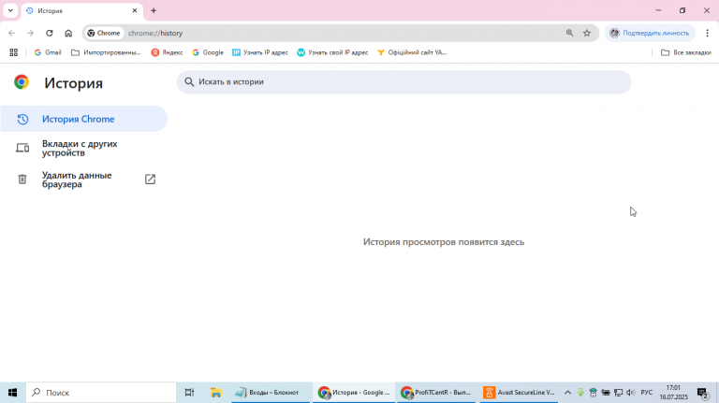
Task: Restore down the Chrome window
Action: tap(682, 10)
